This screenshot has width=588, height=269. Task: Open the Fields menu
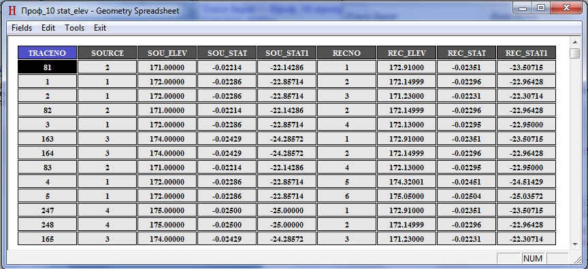(x=22, y=28)
